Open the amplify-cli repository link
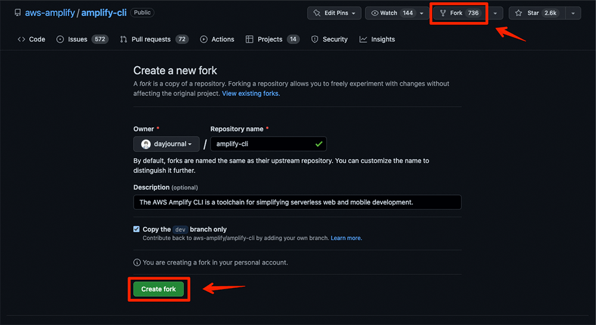The image size is (596, 325). pyautogui.click(x=104, y=13)
